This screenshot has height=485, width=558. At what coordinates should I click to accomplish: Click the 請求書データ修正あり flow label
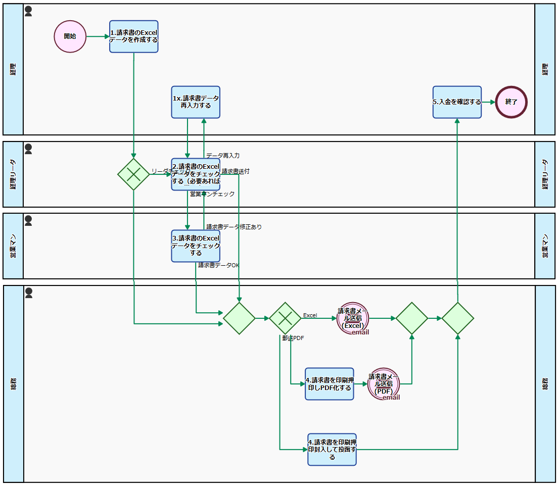tap(234, 227)
